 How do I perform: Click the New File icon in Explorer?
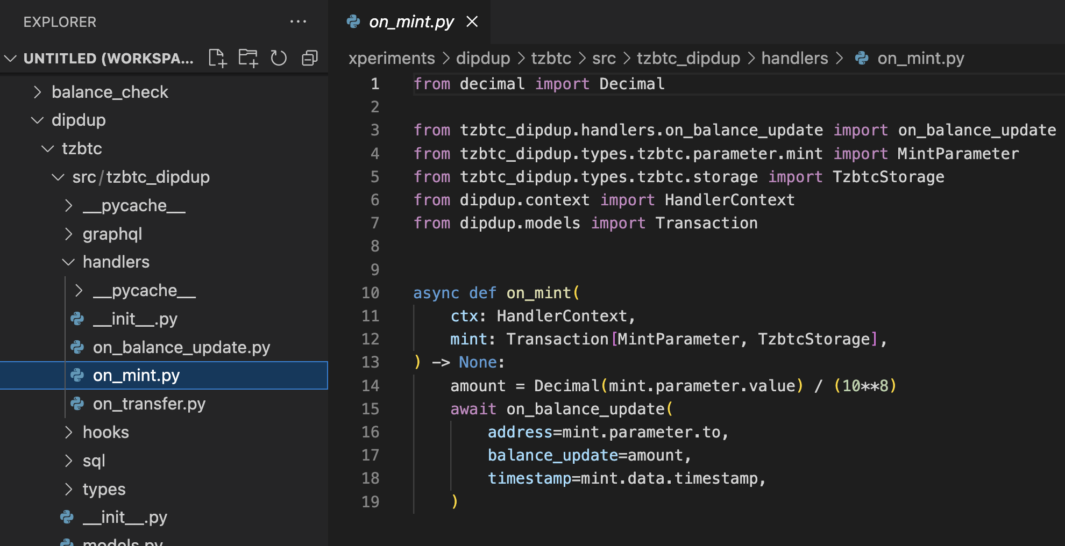point(217,58)
